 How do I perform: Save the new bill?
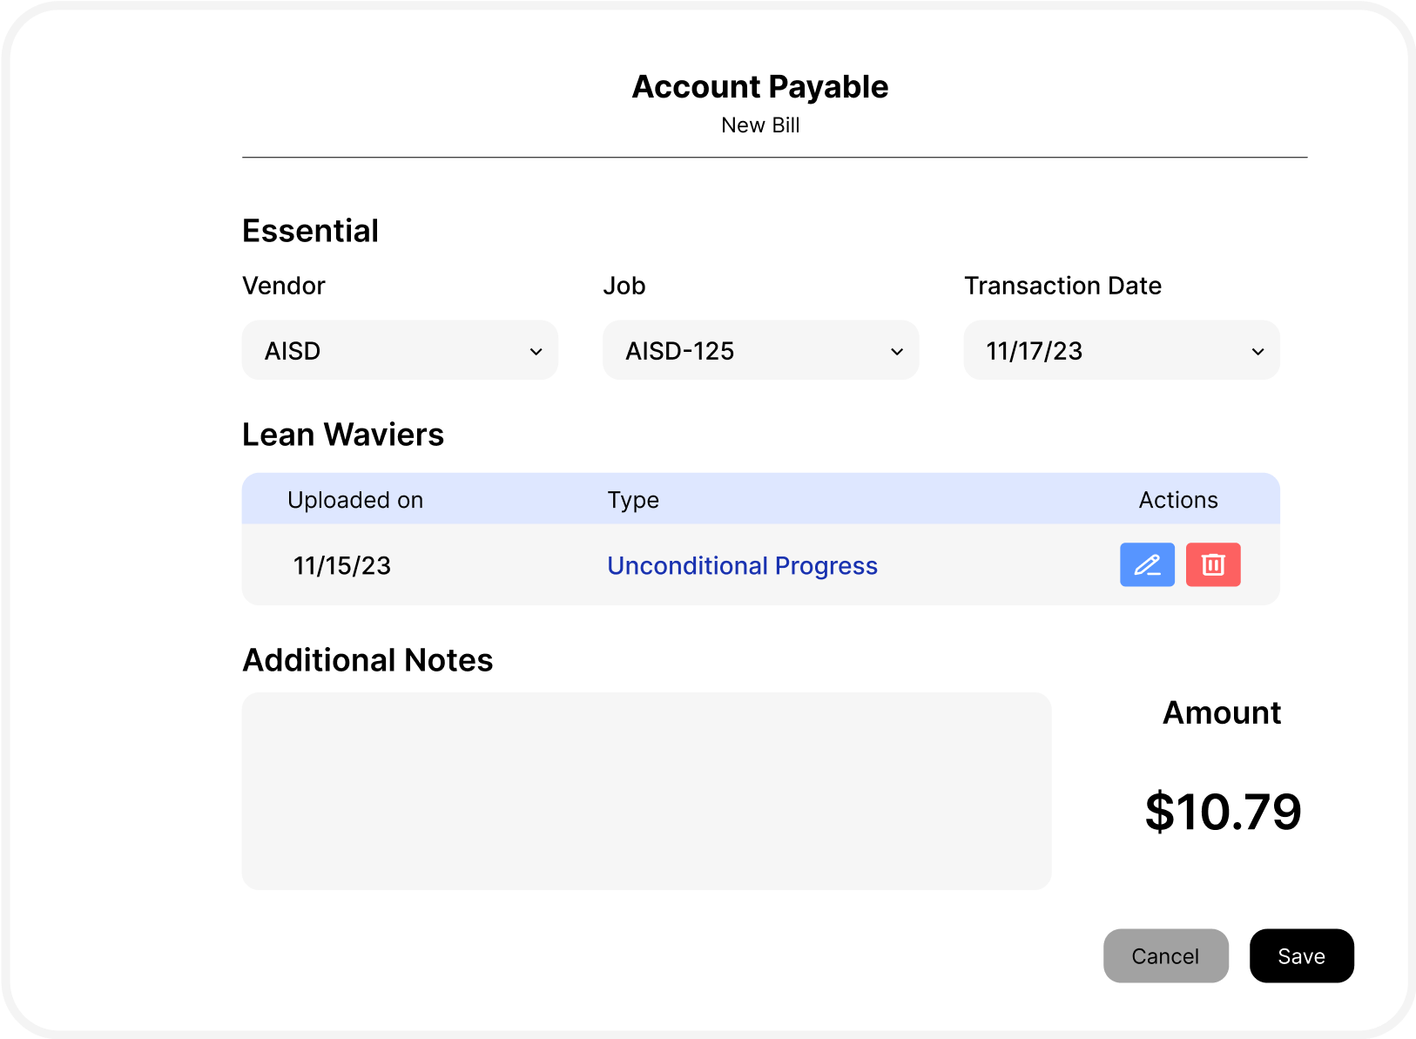tap(1301, 956)
